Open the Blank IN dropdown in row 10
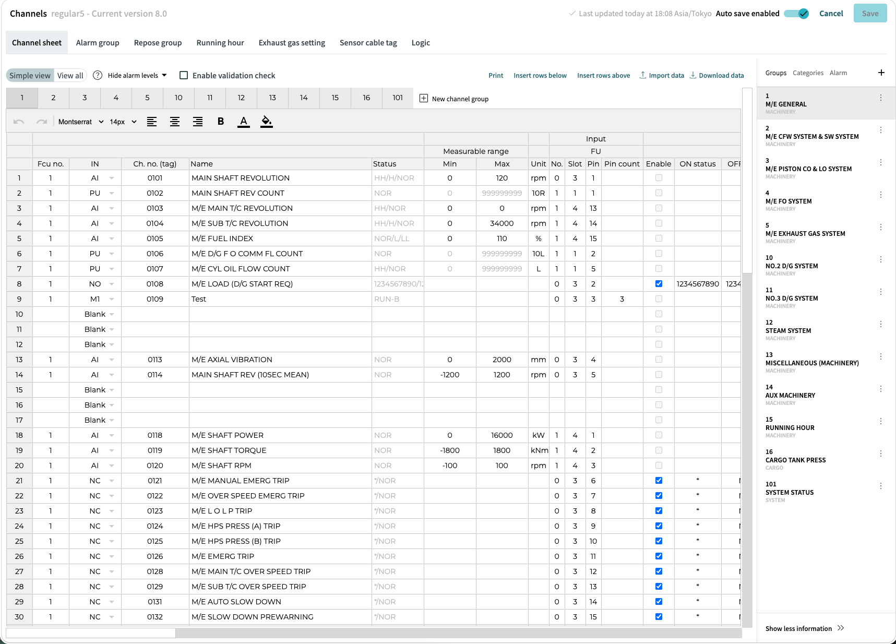 [112, 314]
